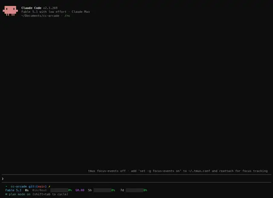273x198 pixels.
Task: Click the tmux focus-events off notice
Action: tap(178, 171)
